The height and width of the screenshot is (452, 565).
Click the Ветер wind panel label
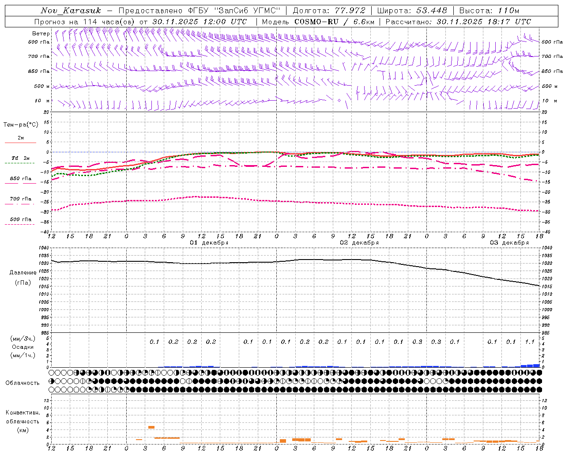click(41, 34)
